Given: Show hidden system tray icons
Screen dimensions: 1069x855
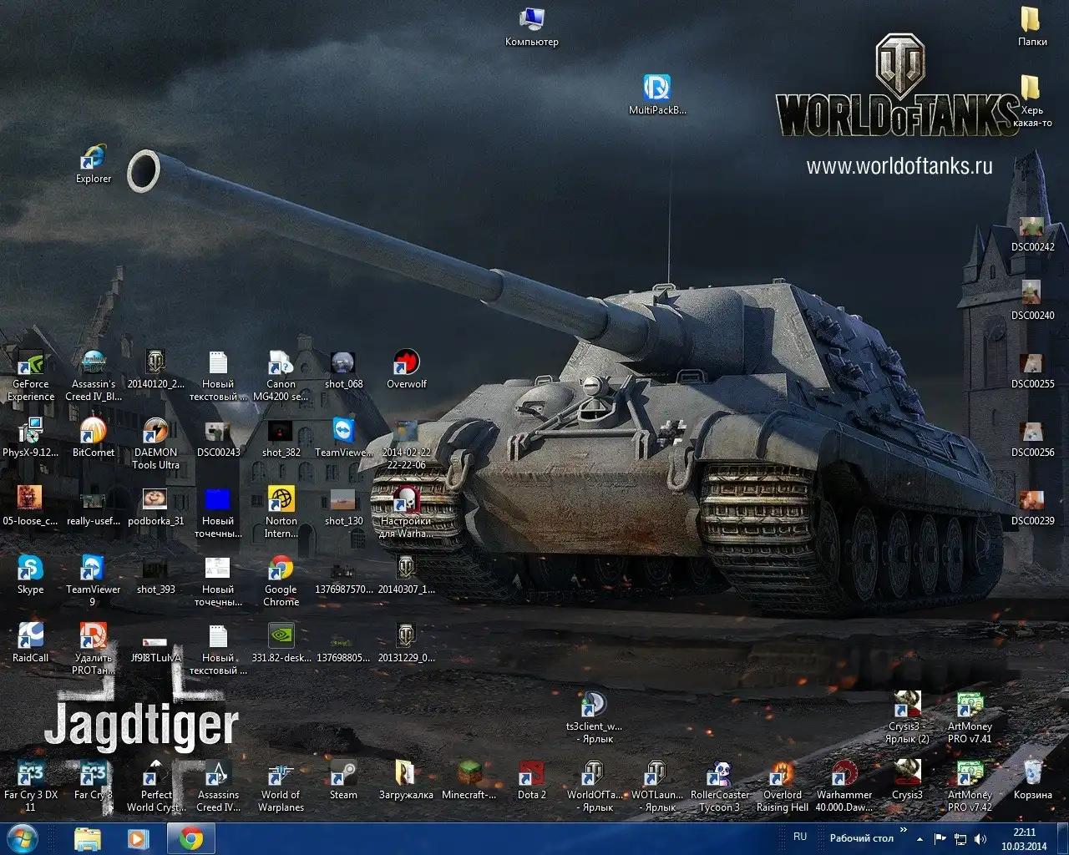Looking at the screenshot, I should pos(920,838).
